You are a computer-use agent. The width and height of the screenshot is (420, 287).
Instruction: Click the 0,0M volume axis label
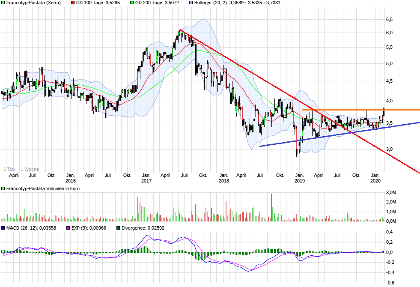click(391, 221)
